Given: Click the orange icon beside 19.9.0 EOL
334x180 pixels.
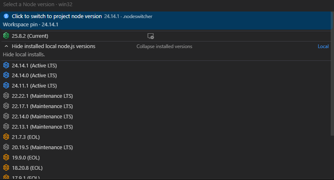Looking at the screenshot, I should tap(6, 157).
